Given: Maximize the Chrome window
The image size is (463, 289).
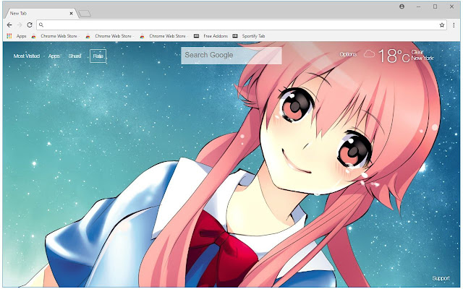Looking at the screenshot, I should pyautogui.click(x=435, y=7).
